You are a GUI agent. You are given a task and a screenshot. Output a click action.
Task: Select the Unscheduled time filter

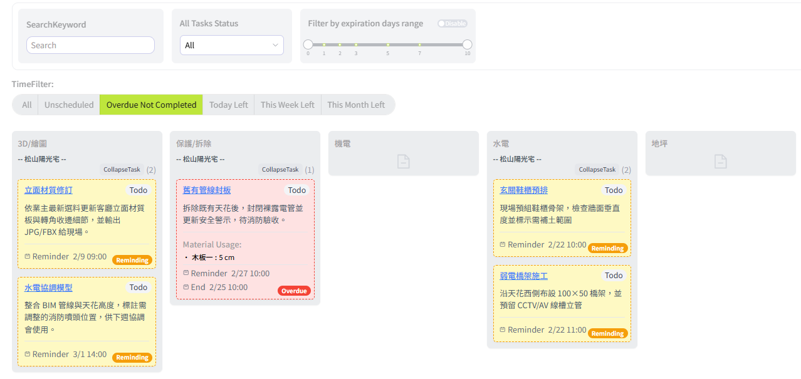(x=69, y=105)
